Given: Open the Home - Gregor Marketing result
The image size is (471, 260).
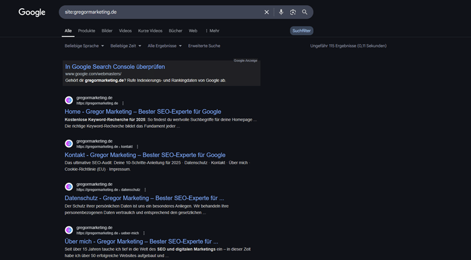Looking at the screenshot, I should pos(143,111).
